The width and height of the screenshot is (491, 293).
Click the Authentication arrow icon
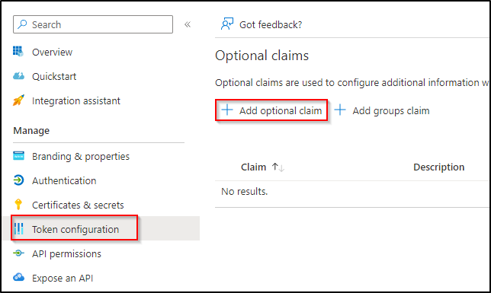click(18, 180)
